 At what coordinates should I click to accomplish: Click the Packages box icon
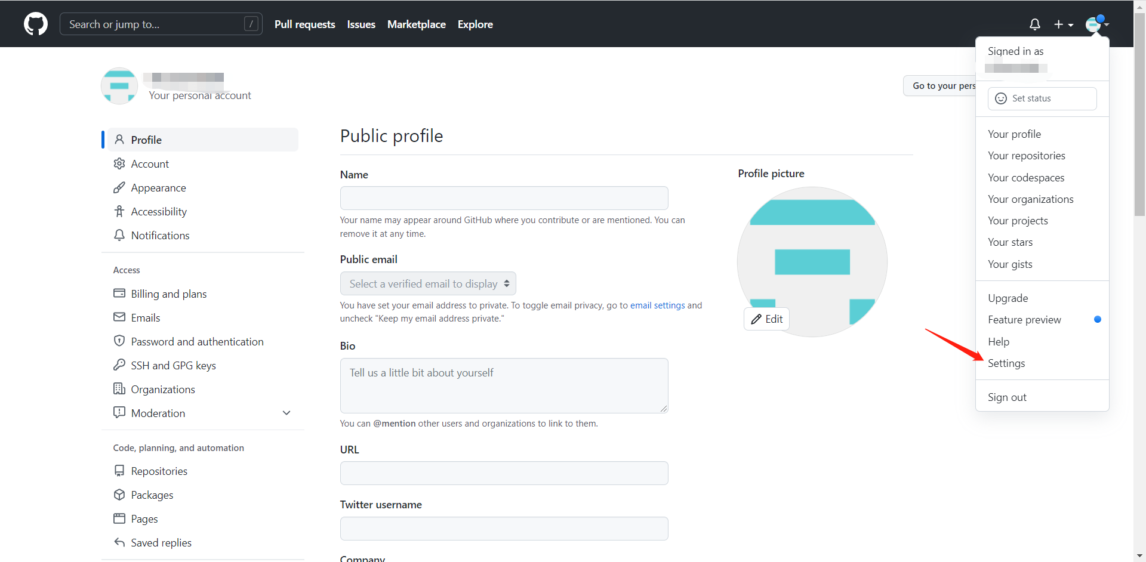pyautogui.click(x=119, y=495)
